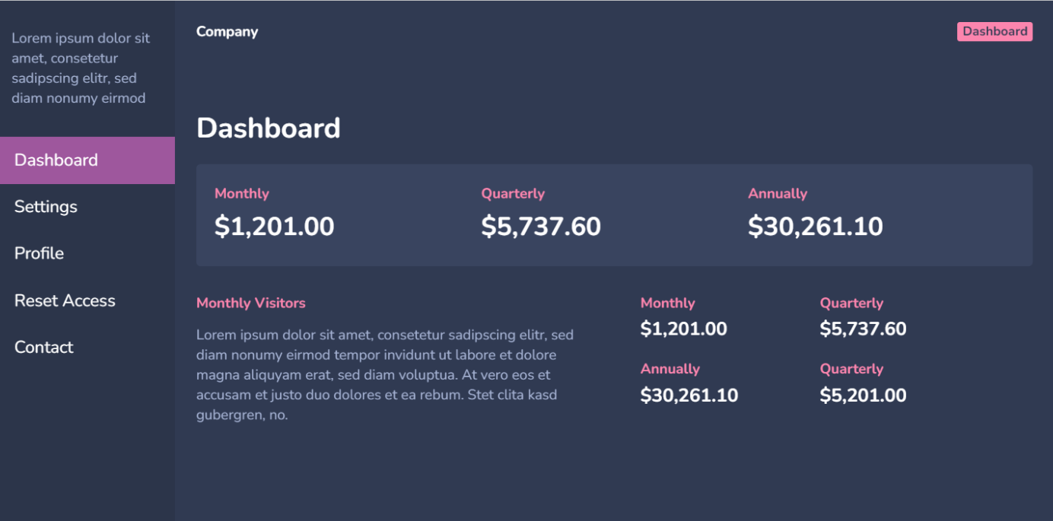
Task: Open the Contact sidebar item
Action: pyautogui.click(x=44, y=348)
